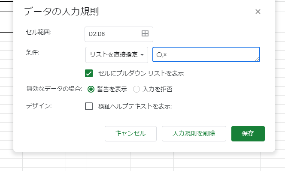Click the cell range field showing D2:D8
Viewport: 285px width, 171px height.
(x=119, y=34)
